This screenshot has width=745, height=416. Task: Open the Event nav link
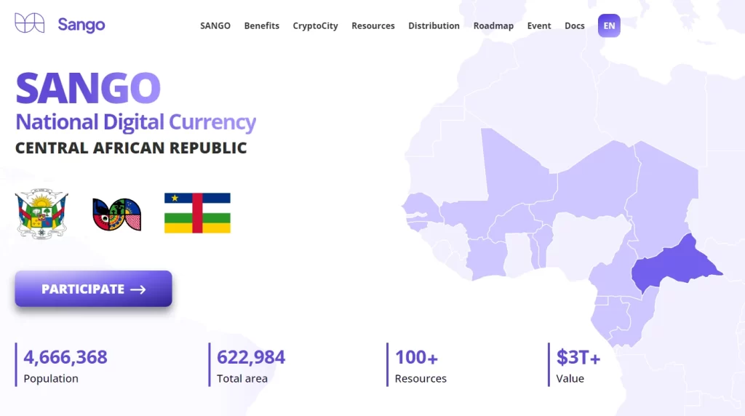point(539,25)
